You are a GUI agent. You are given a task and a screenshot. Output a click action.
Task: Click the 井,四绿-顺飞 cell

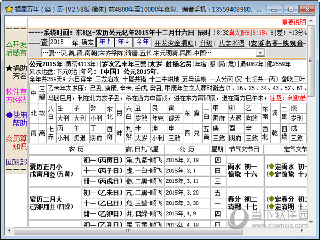point(145,214)
